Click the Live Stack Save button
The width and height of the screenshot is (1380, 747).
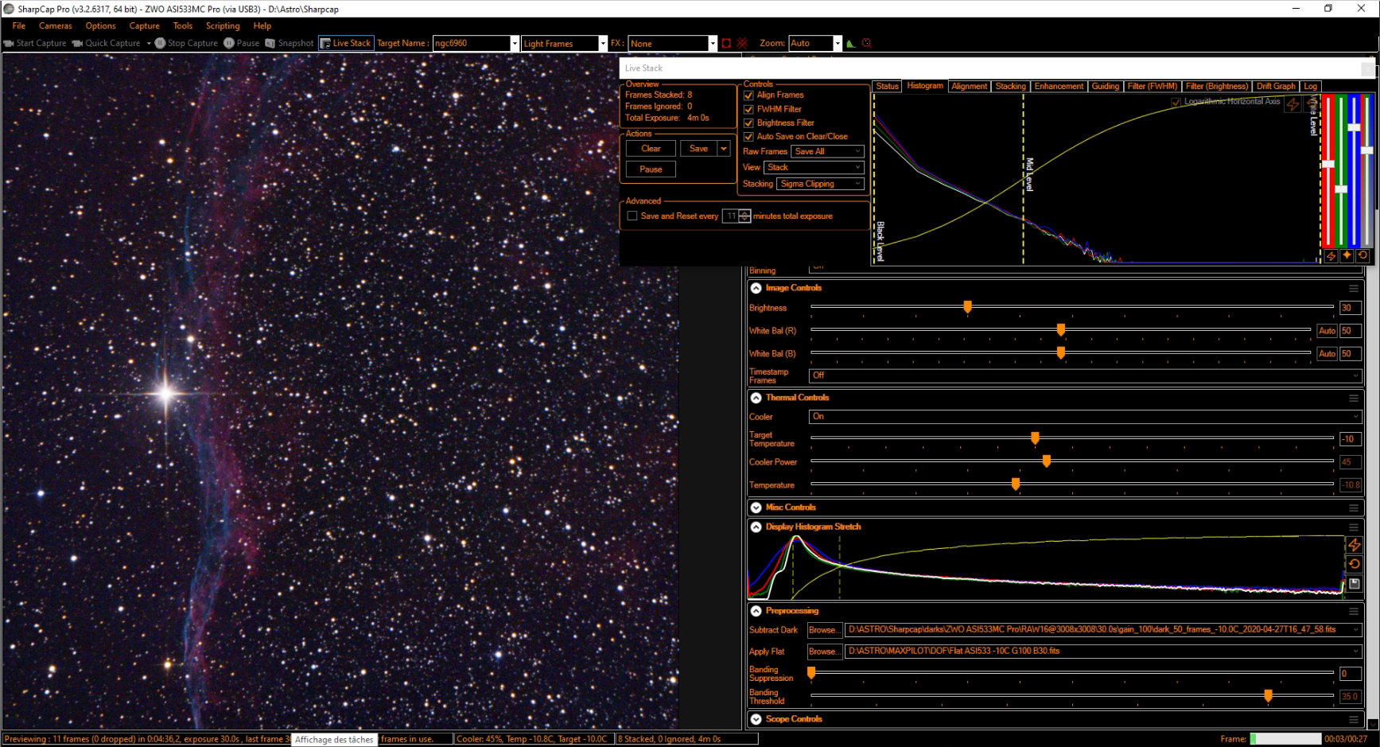[x=698, y=149]
